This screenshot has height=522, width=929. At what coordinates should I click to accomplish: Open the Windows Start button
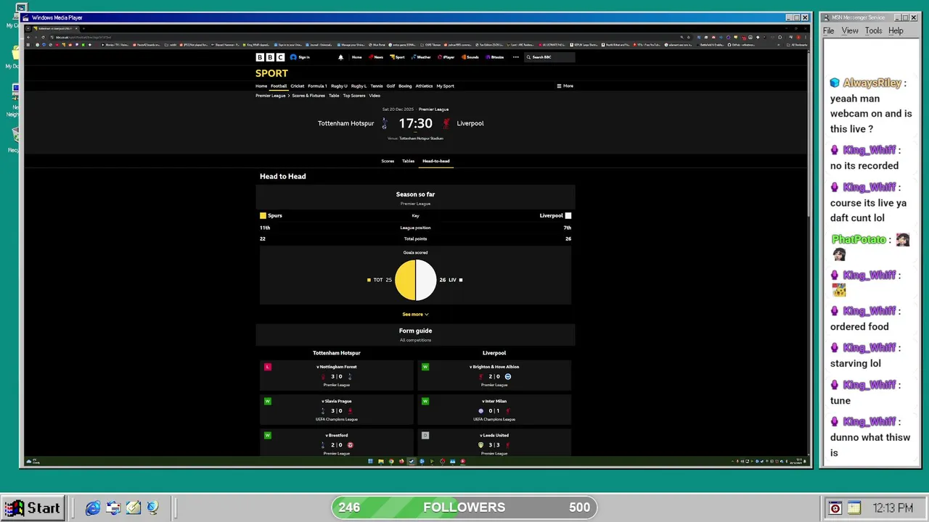(x=32, y=508)
